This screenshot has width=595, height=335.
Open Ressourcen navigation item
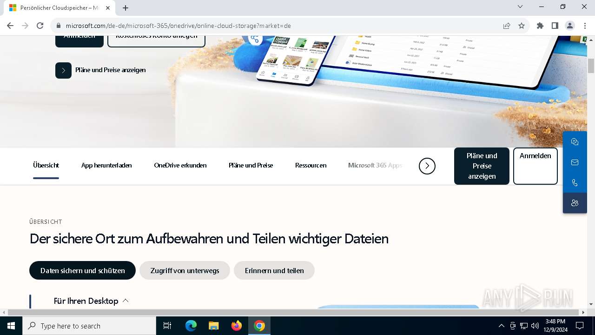tap(311, 165)
